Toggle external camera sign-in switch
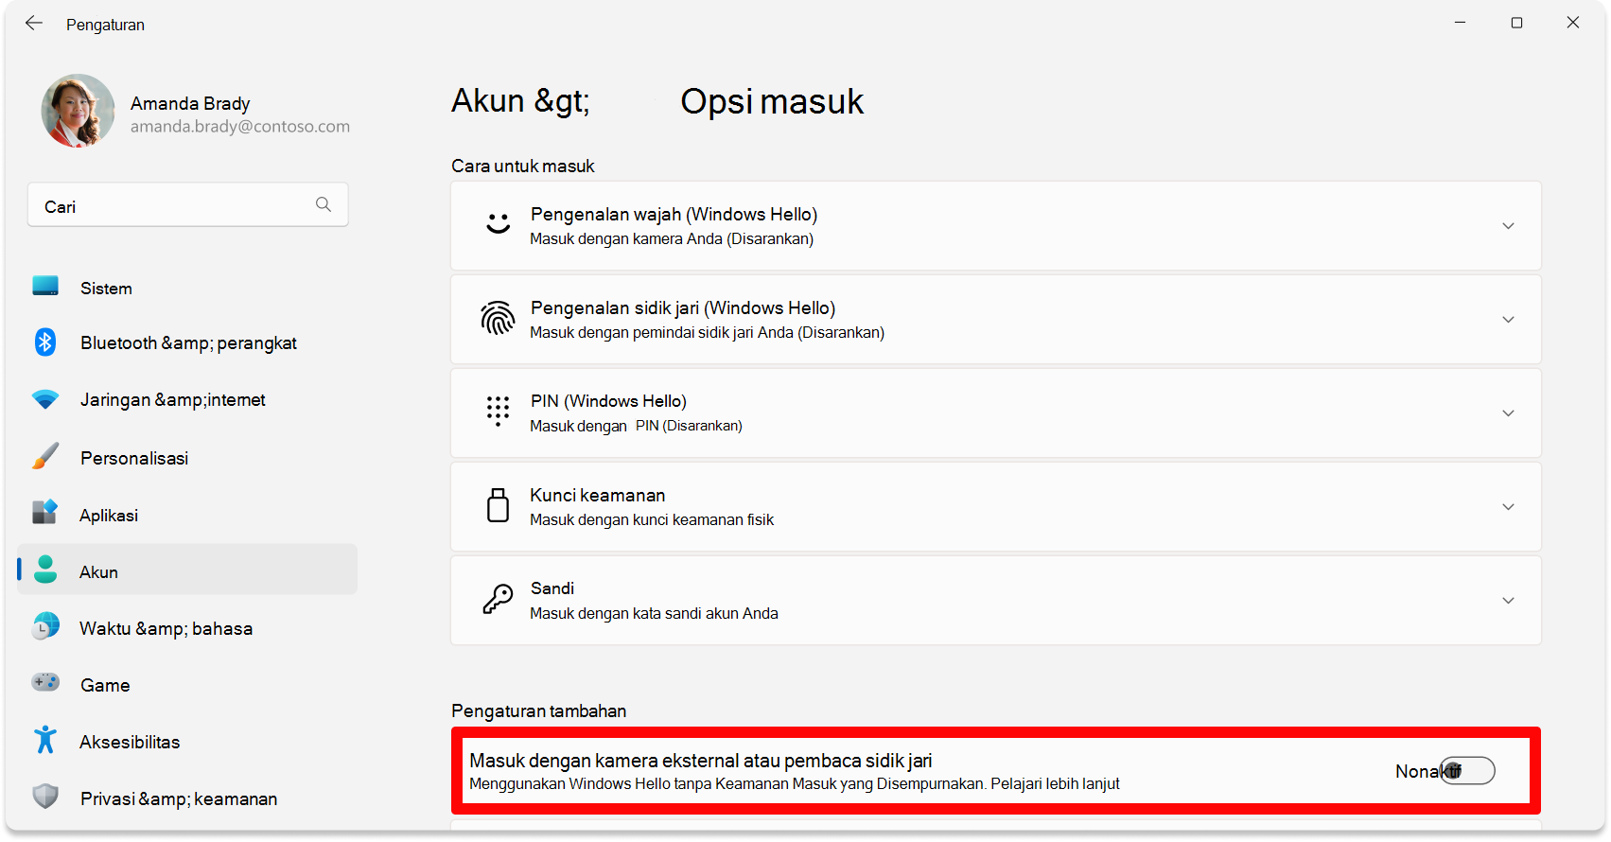 pyautogui.click(x=1467, y=771)
